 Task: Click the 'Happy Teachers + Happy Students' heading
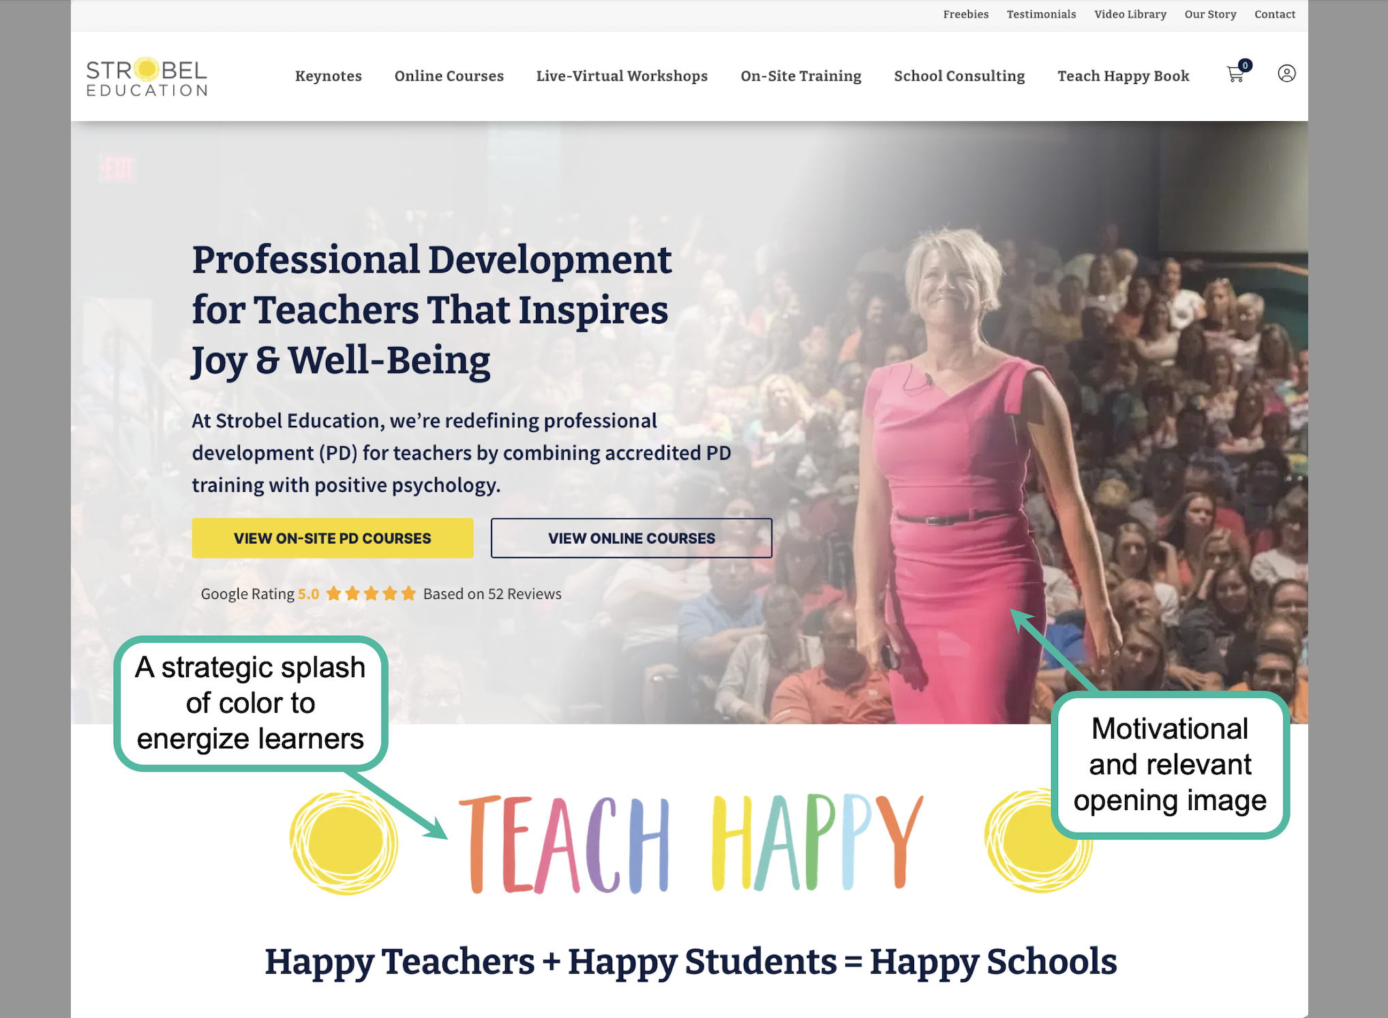tap(691, 961)
